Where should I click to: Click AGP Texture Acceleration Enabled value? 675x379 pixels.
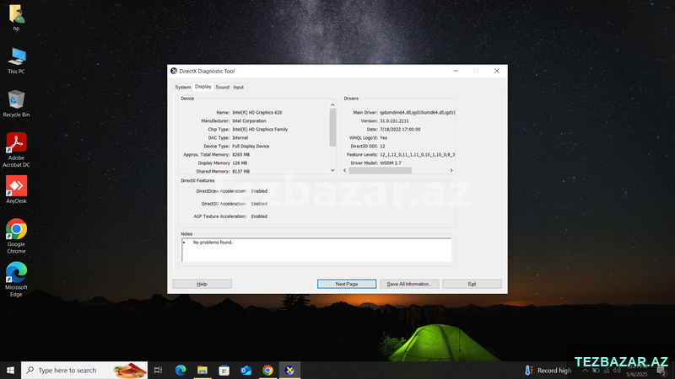coord(259,216)
